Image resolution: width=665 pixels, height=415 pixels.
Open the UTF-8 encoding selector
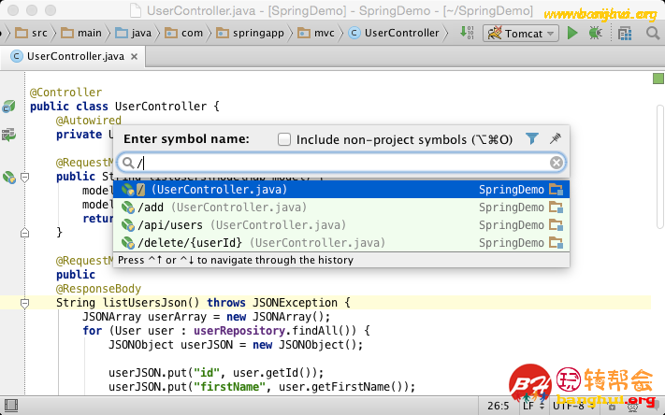click(574, 406)
